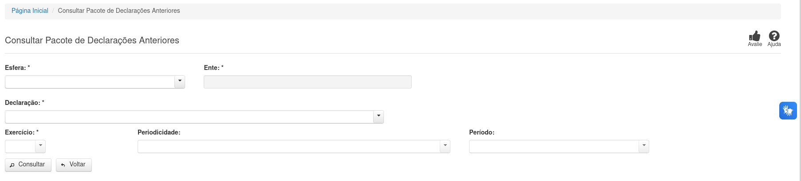Click the Avalie thumbs-up icon
This screenshot has width=801, height=181.
coord(754,36)
